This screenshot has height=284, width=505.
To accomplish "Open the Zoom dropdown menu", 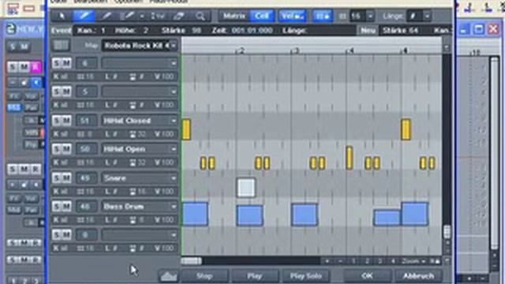I will point(413,261).
